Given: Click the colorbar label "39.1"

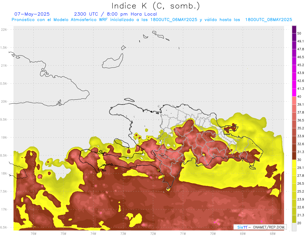Looking at the screenshot, I should 301,105.
